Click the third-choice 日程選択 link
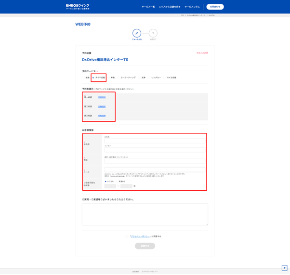290x275 pixels. pos(102,116)
